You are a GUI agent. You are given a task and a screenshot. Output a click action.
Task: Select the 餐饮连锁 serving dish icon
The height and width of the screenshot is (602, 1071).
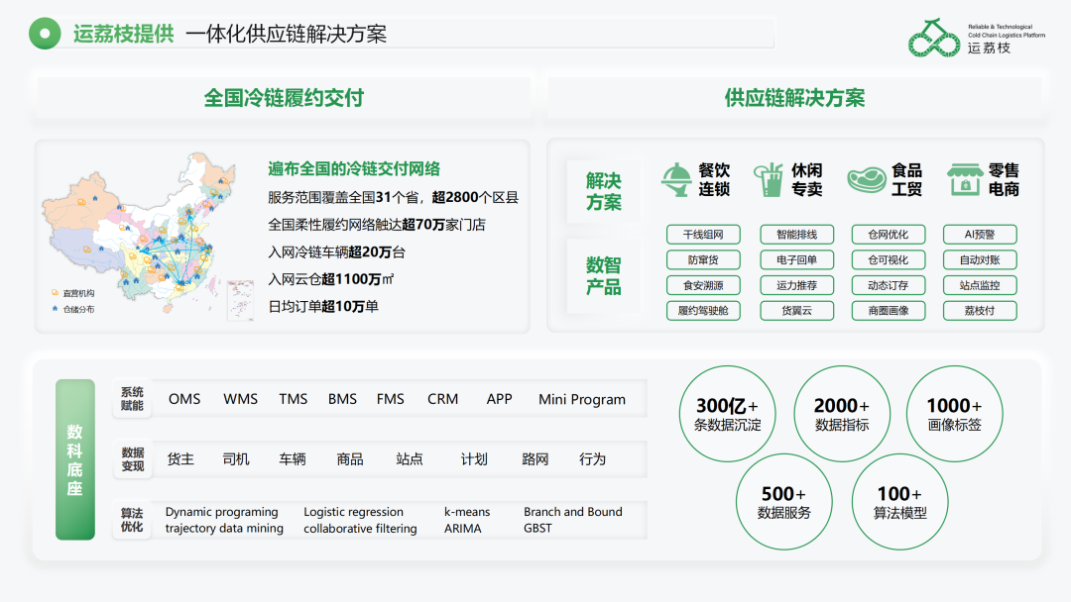point(677,180)
